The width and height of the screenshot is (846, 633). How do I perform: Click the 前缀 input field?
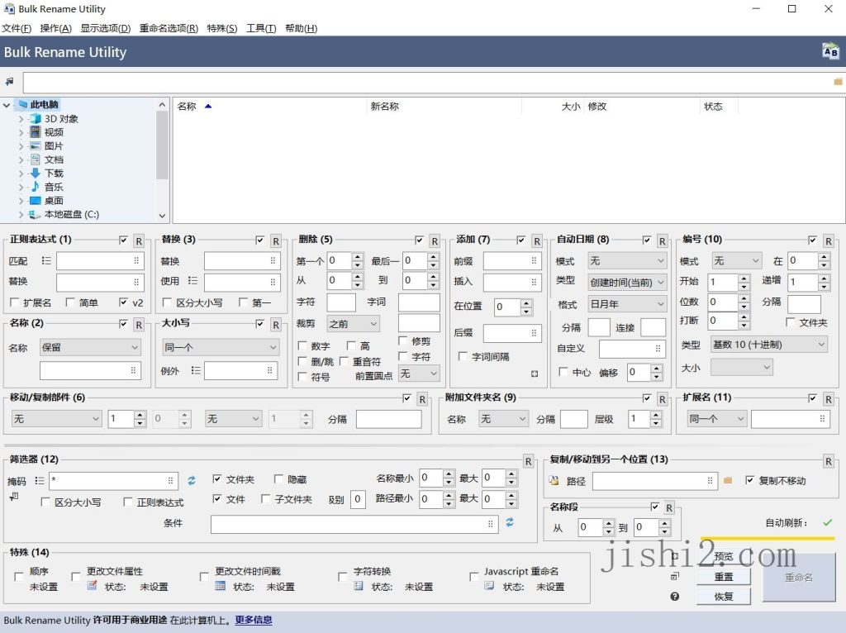point(511,260)
